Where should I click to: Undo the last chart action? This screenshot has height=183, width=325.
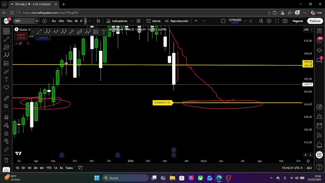196,21
